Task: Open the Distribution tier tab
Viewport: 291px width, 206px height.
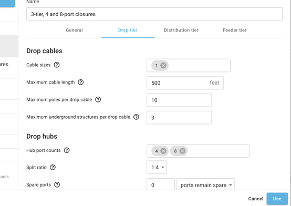Action: pos(181,30)
